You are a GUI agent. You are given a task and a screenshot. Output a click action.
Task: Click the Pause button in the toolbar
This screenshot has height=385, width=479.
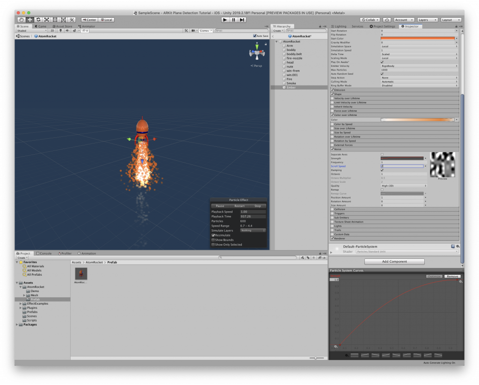point(234,20)
